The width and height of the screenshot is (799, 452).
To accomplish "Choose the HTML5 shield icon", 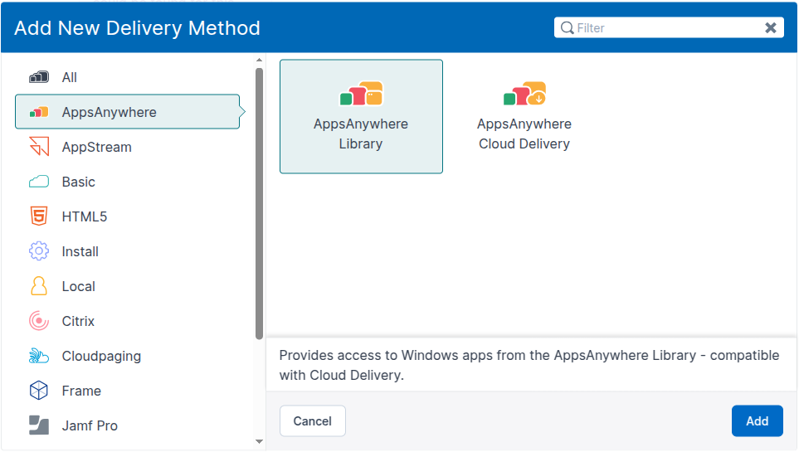I will coord(39,216).
